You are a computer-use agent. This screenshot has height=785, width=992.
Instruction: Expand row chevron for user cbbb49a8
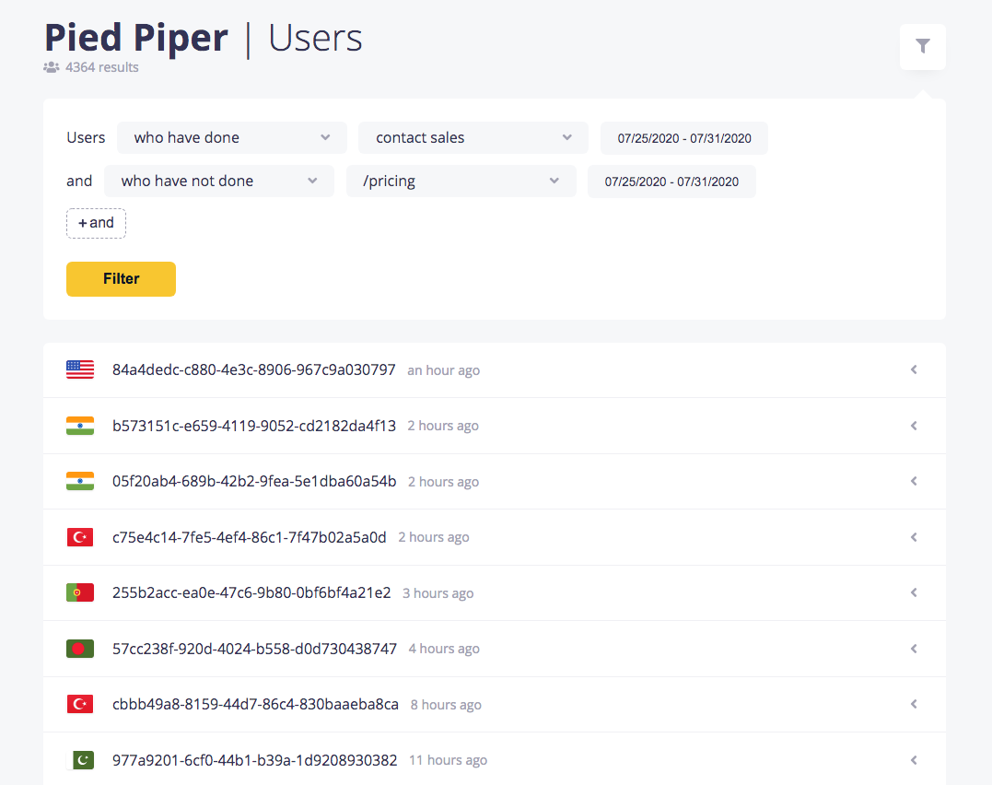[914, 704]
